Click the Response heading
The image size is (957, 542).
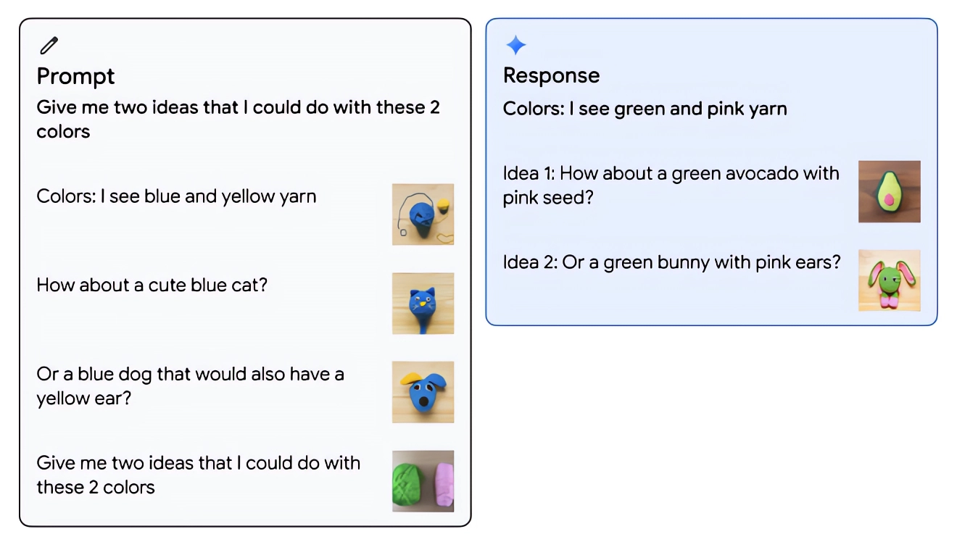pyautogui.click(x=551, y=75)
